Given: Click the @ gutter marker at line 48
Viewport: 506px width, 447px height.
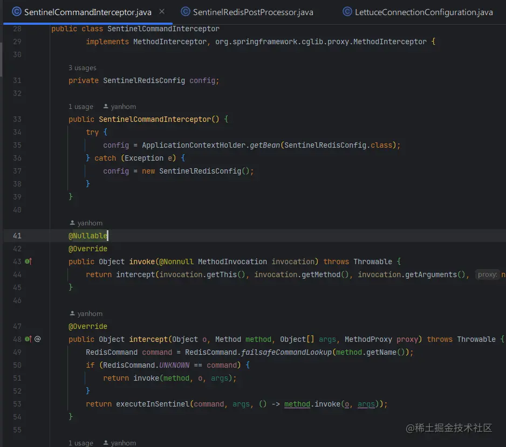Looking at the screenshot, I should coord(37,339).
